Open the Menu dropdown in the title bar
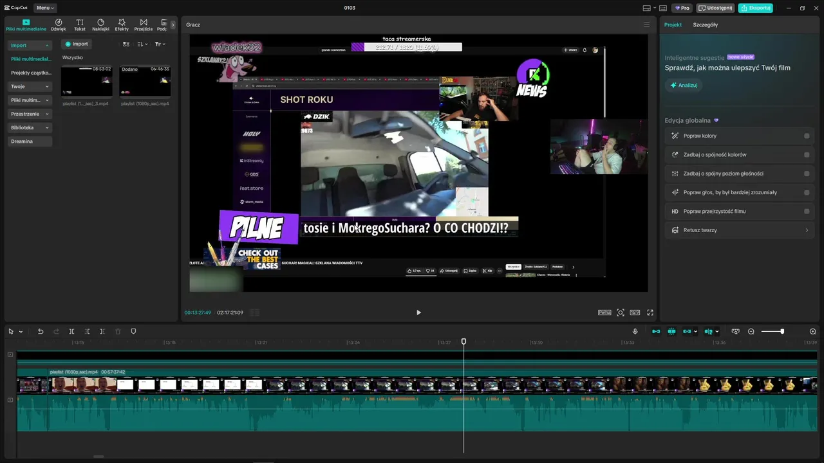The width and height of the screenshot is (824, 463). coord(45,8)
